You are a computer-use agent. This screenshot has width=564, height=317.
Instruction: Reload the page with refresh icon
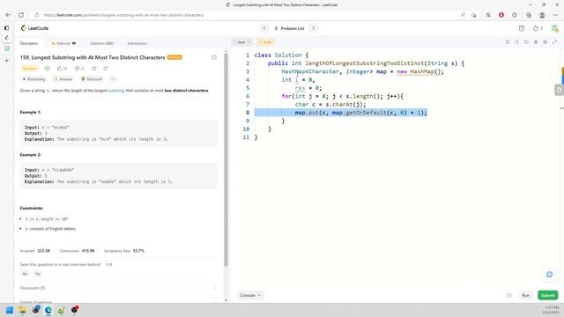(x=21, y=15)
